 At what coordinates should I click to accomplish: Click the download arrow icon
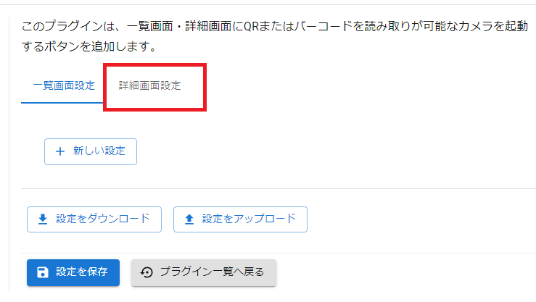[x=43, y=219]
